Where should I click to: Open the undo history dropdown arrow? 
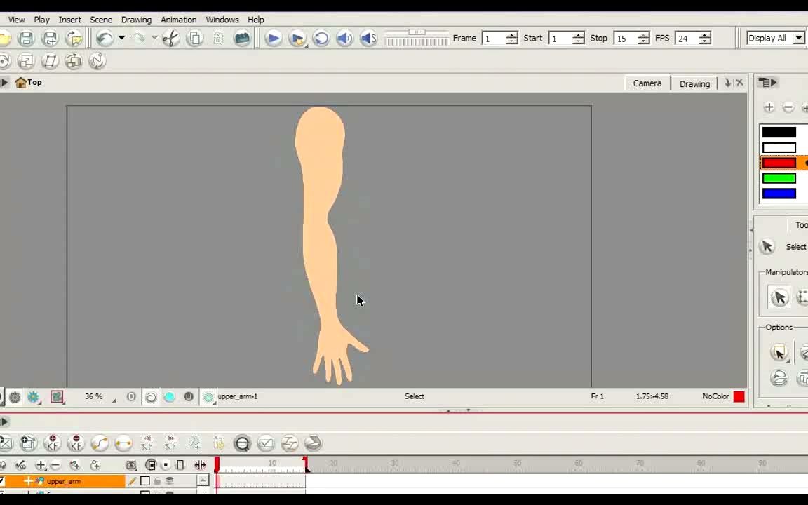click(121, 38)
